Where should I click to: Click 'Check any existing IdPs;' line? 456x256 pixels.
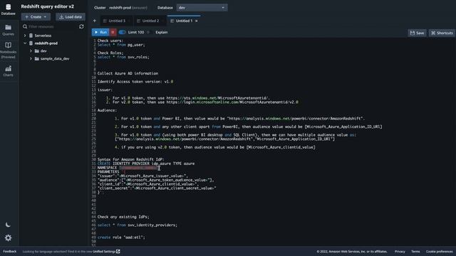tap(123, 217)
